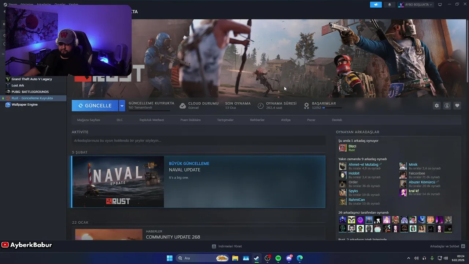This screenshot has width=469, height=264.
Task: Open Microsoft Edge from taskbar
Action: (x=300, y=258)
